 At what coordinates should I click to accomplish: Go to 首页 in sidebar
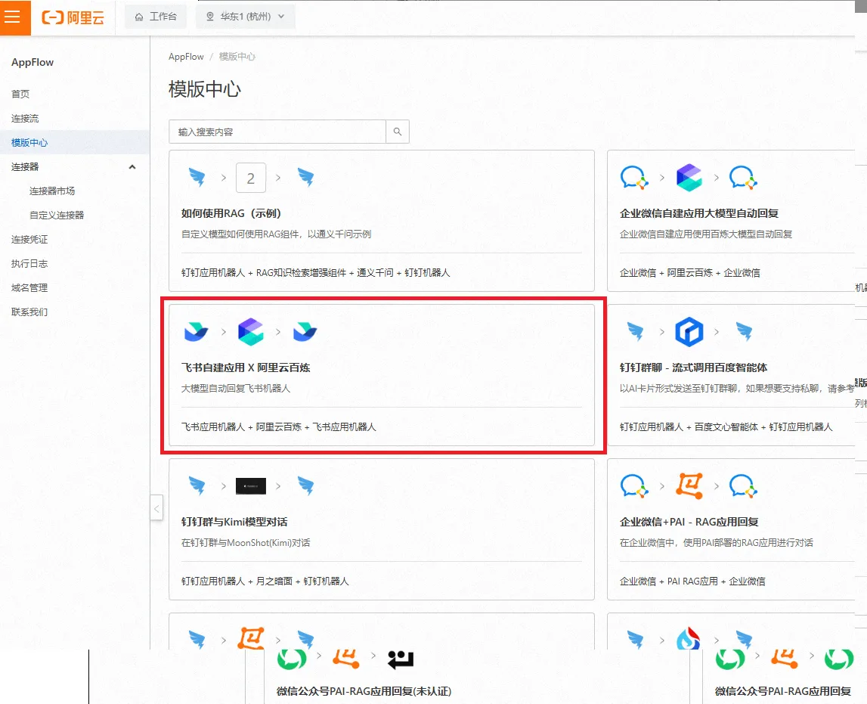20,94
